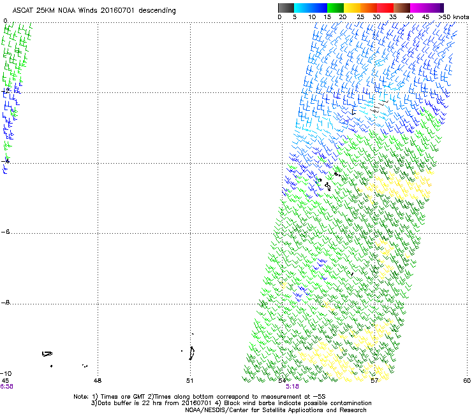Click the cyan-to-blue 5-15 knots gradient swatch
Screen dimensions: 472x414
tap(311, 8)
